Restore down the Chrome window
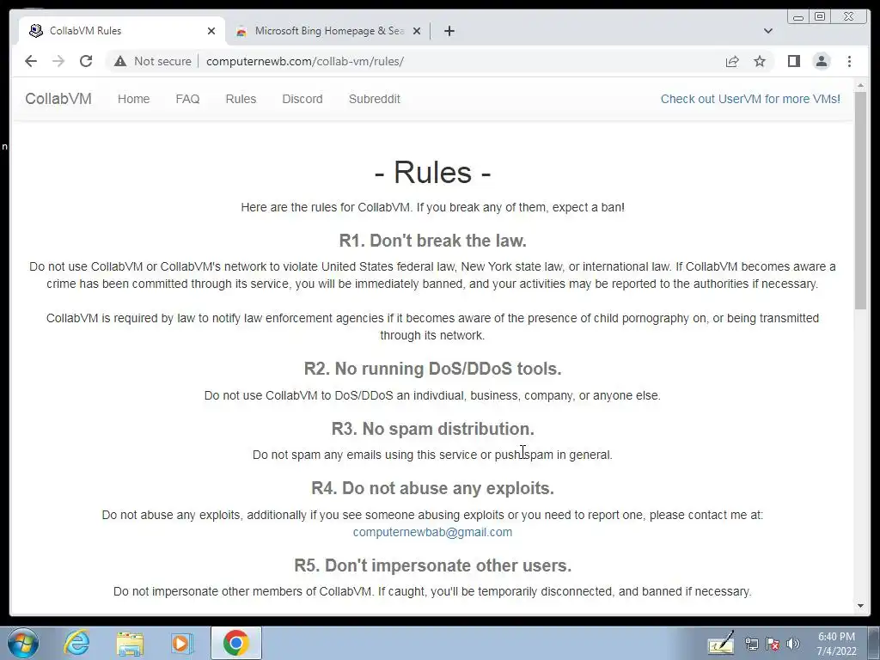 click(x=820, y=17)
